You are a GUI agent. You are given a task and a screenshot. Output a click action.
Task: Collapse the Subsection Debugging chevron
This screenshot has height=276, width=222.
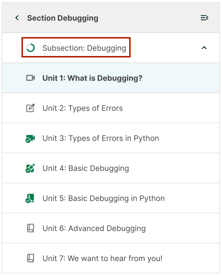click(204, 48)
